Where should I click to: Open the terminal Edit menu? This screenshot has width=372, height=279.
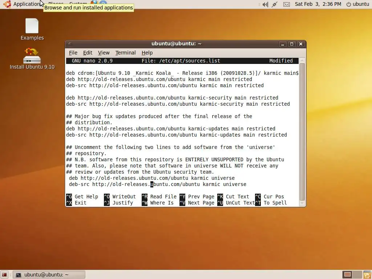click(x=88, y=53)
